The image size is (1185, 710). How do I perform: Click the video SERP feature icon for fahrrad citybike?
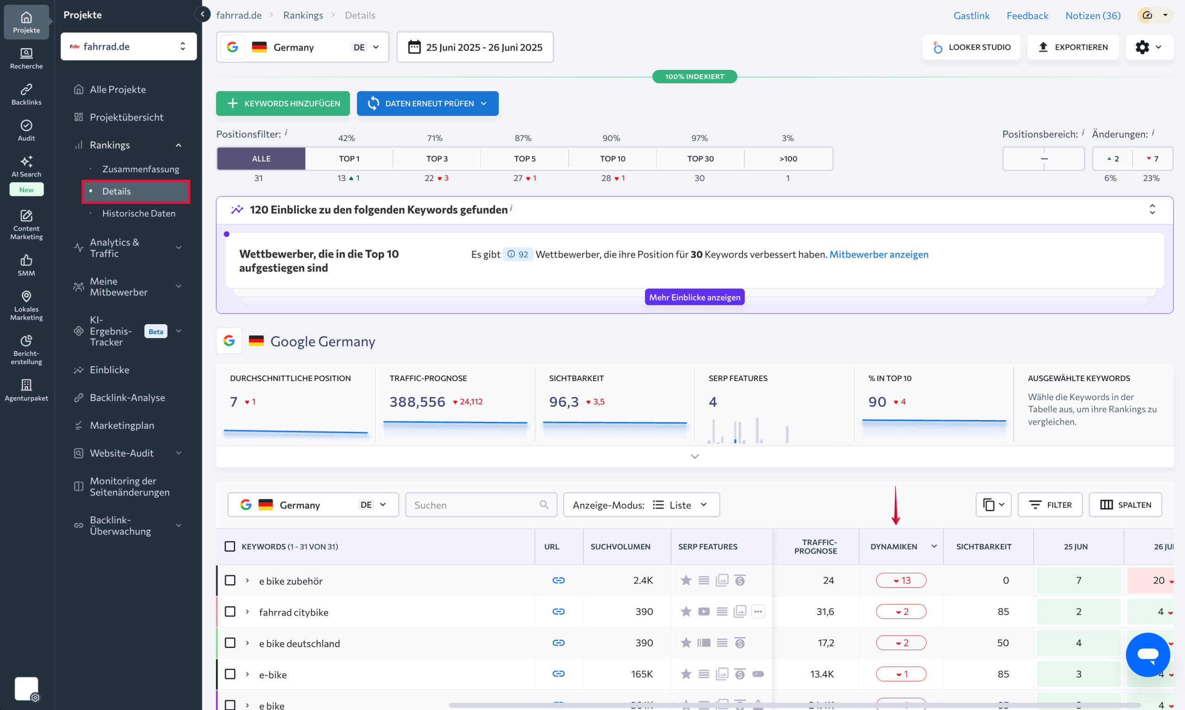pos(704,611)
